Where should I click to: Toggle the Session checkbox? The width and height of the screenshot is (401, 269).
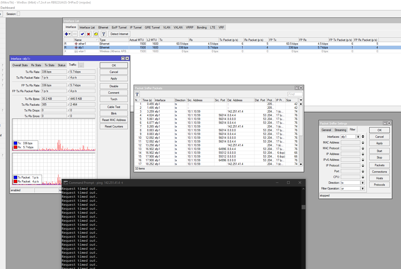click(18, 14)
